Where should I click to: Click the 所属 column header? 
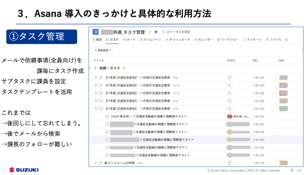tap(281, 60)
